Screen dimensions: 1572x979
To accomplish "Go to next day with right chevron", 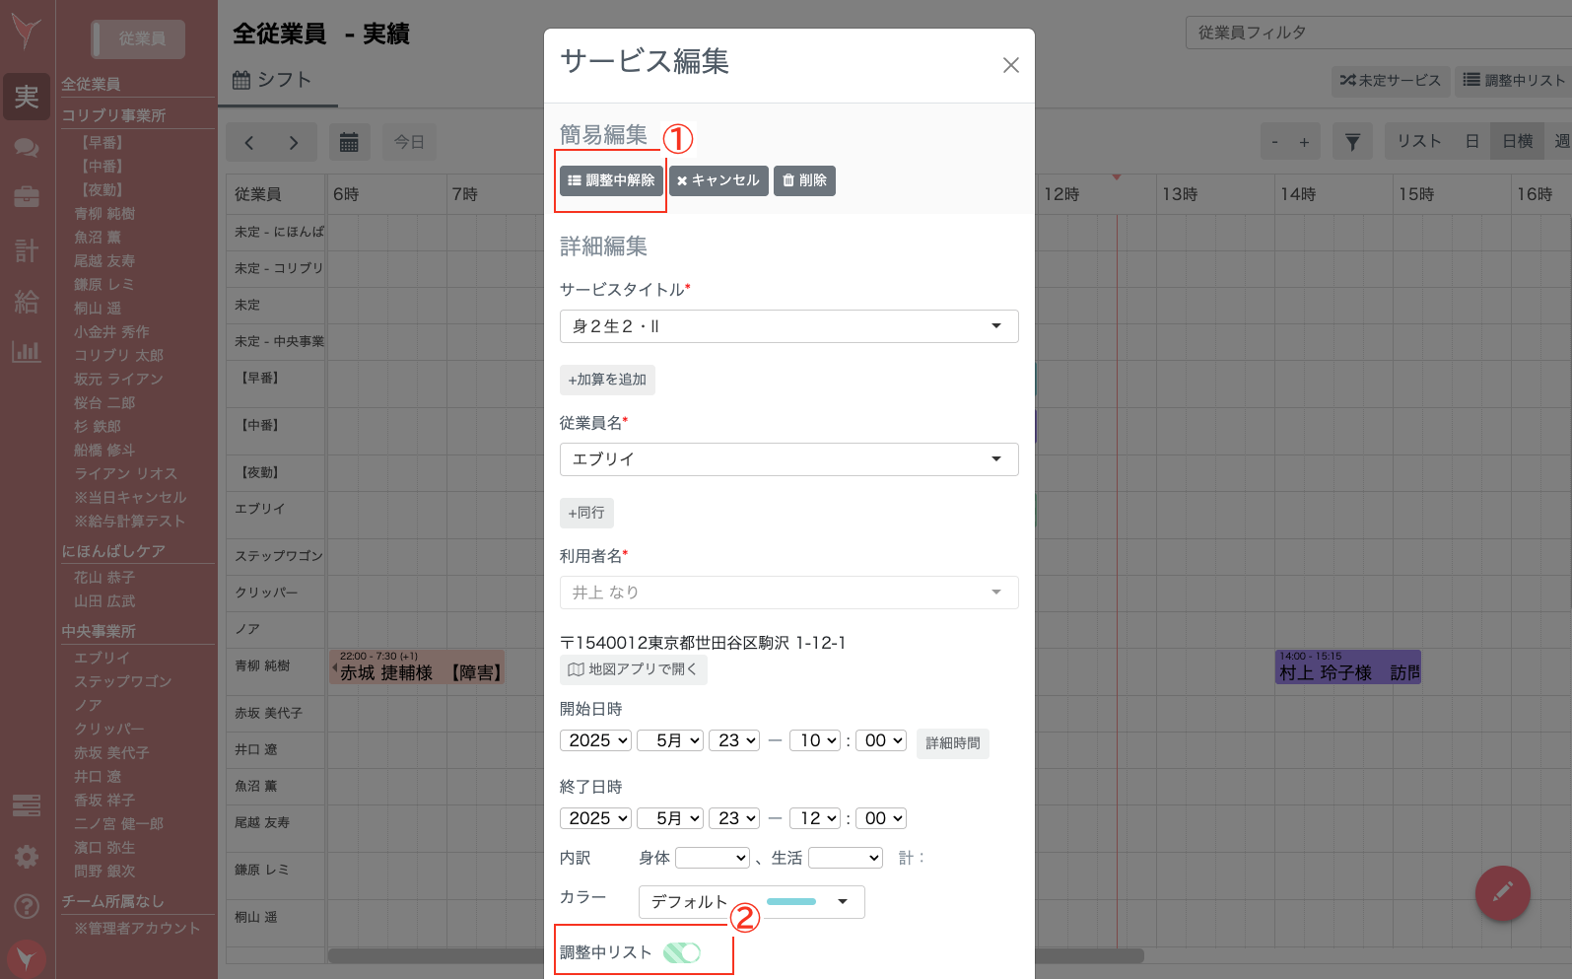I will tap(294, 142).
